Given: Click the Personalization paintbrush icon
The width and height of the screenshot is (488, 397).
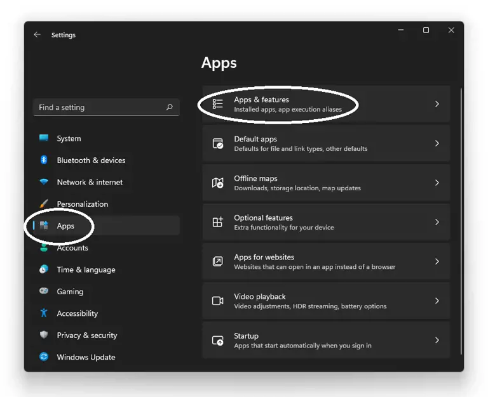Looking at the screenshot, I should click(x=44, y=204).
